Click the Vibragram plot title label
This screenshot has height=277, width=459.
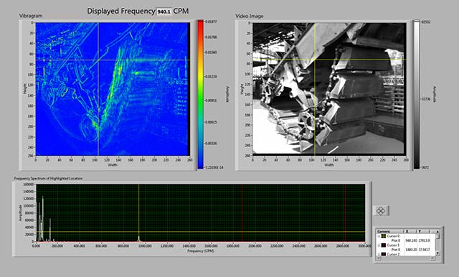tap(31, 16)
